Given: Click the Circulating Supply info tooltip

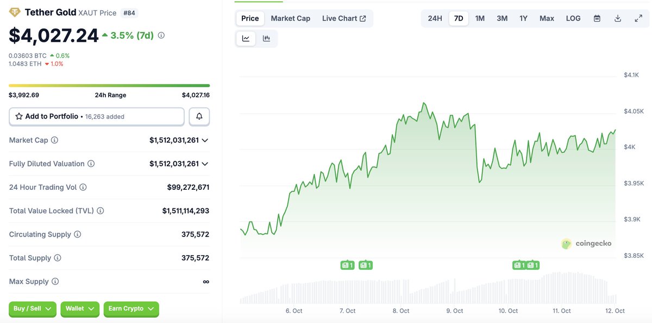Looking at the screenshot, I should (x=77, y=234).
